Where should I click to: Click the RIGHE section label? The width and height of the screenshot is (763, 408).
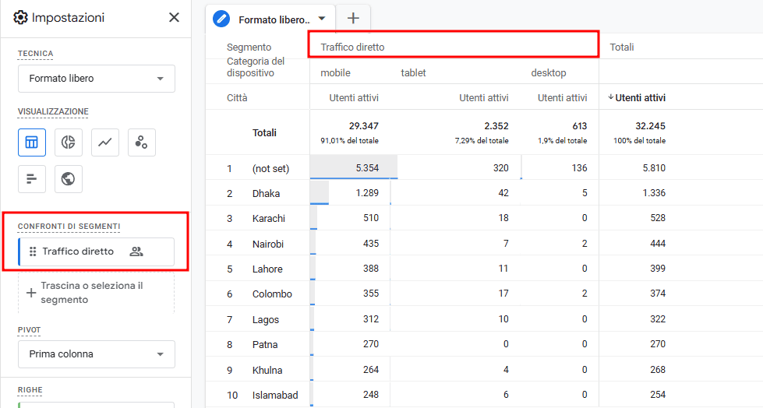(x=30, y=389)
